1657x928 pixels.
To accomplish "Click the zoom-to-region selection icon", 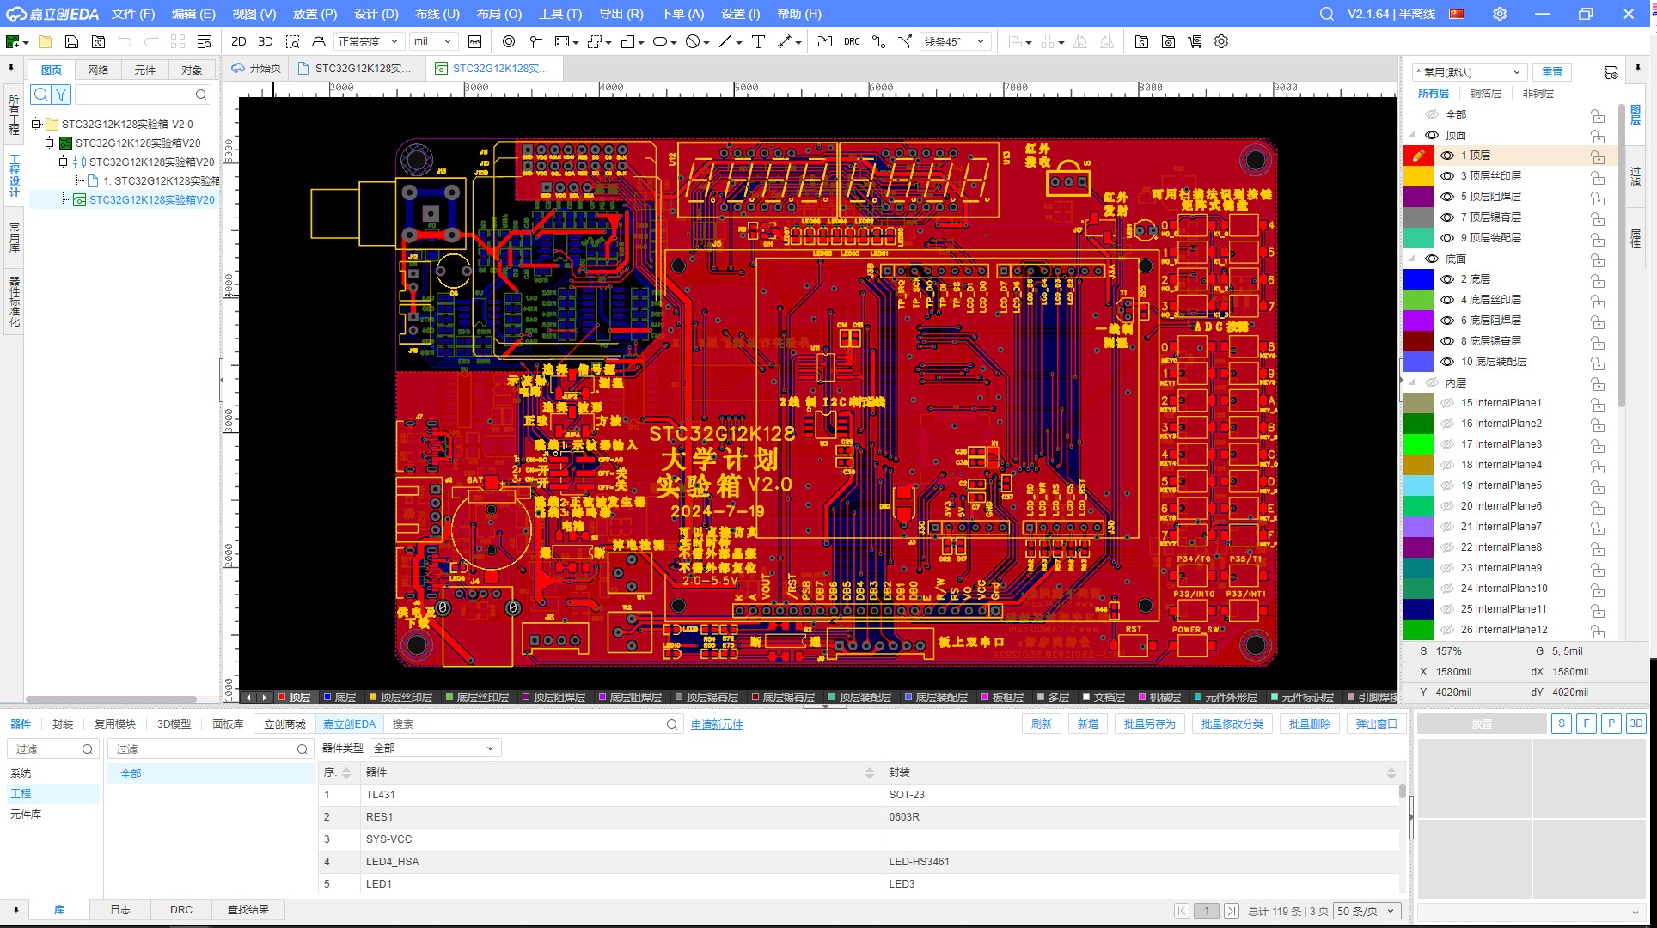I will pyautogui.click(x=292, y=41).
